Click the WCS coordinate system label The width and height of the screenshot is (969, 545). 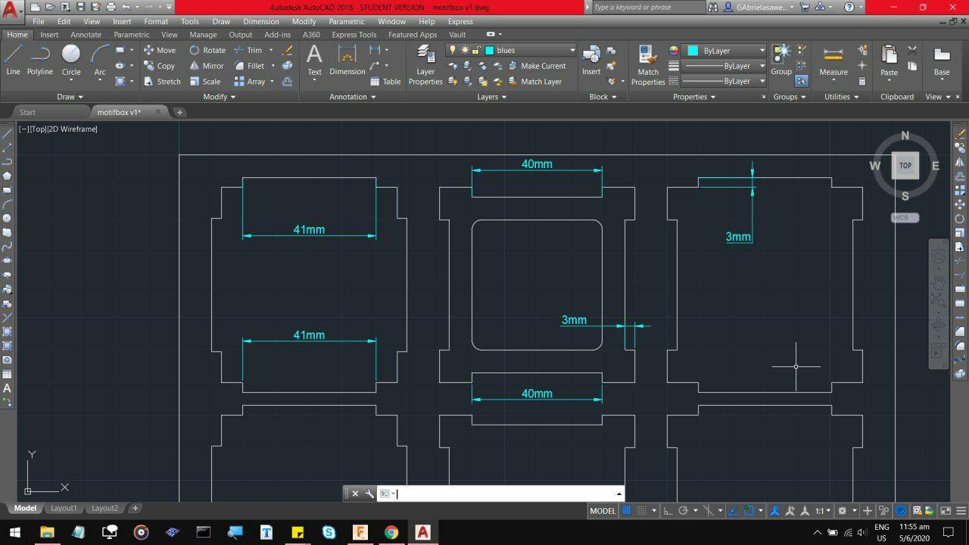pyautogui.click(x=904, y=217)
